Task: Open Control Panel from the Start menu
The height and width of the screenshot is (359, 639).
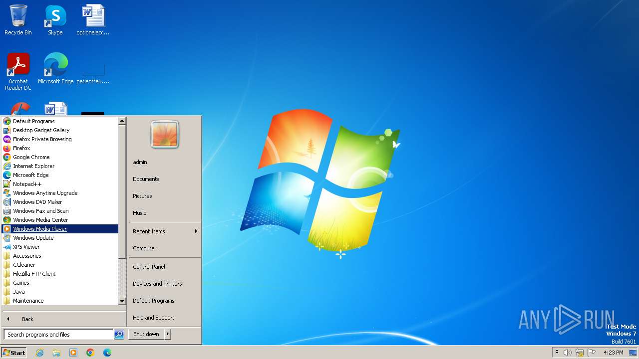Action: (x=165, y=267)
